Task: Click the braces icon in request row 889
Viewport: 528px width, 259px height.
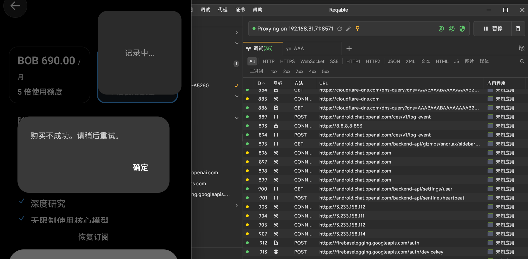Action: pyautogui.click(x=276, y=117)
